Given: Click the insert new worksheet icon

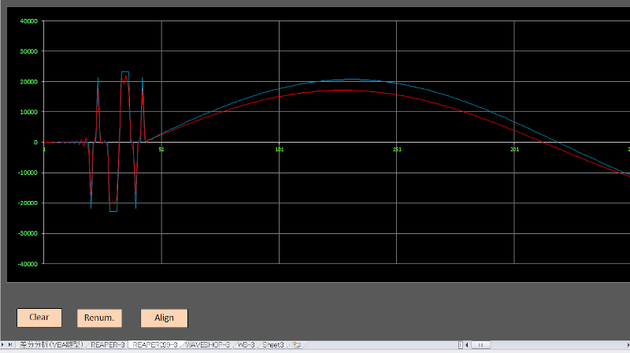Looking at the screenshot, I should coord(297,345).
